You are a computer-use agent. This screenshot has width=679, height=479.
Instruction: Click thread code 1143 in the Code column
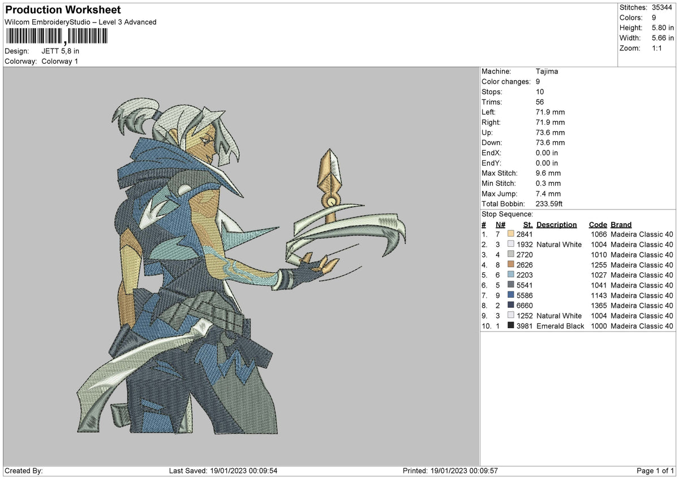coord(599,295)
